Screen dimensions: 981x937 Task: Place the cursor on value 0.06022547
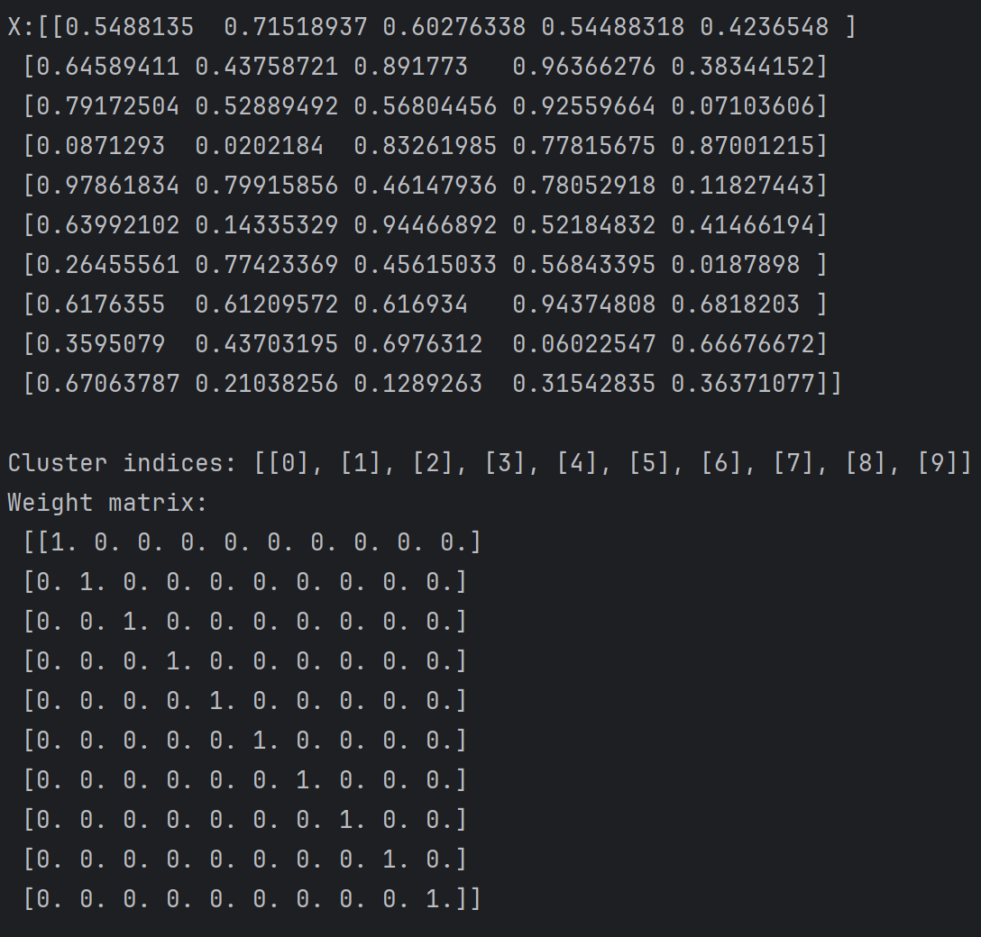point(583,344)
